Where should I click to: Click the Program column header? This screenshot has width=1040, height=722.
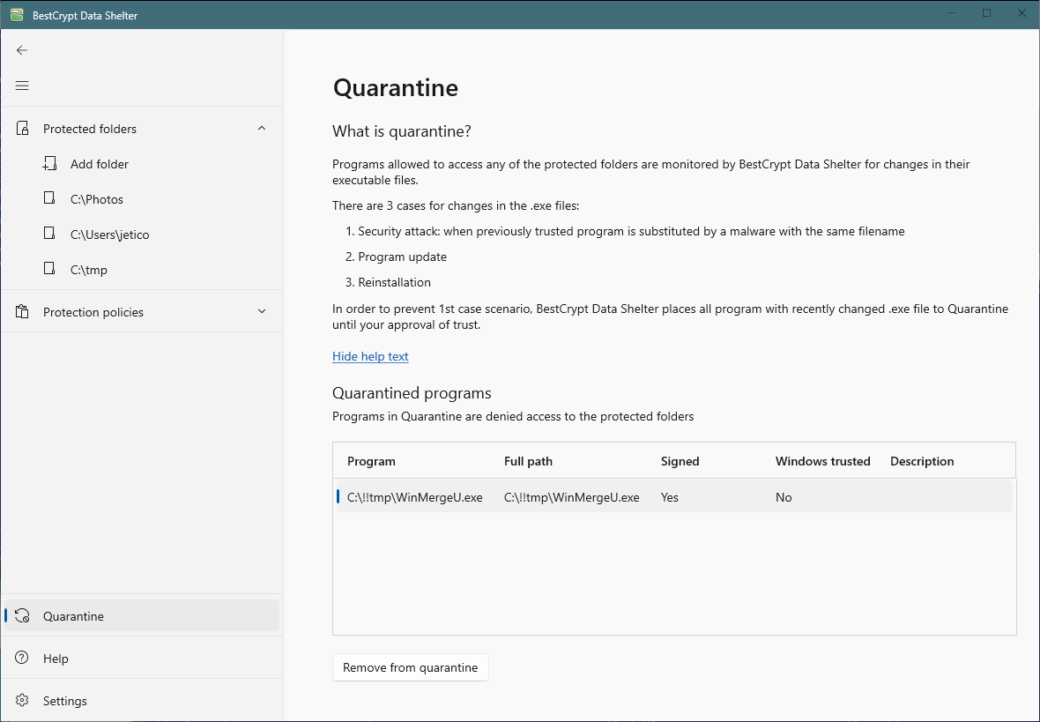tap(371, 461)
